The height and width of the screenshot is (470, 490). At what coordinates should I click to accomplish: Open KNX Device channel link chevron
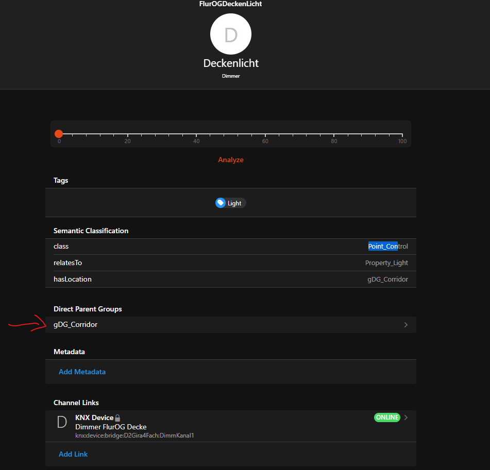point(406,417)
